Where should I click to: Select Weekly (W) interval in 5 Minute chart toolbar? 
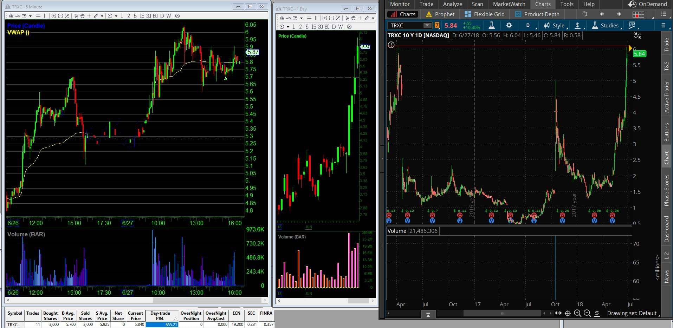(x=169, y=16)
